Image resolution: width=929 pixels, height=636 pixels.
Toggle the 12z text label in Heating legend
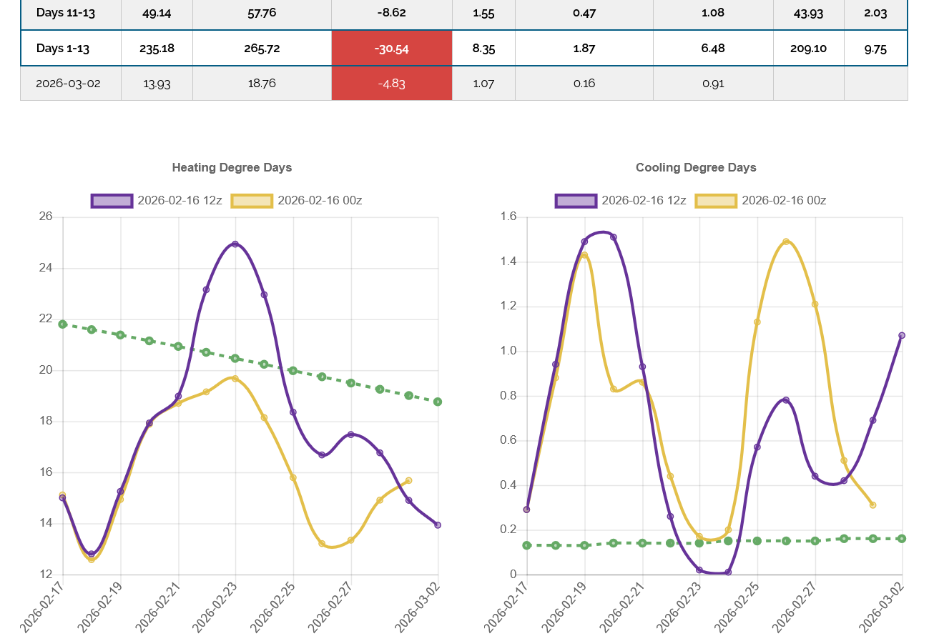[180, 201]
